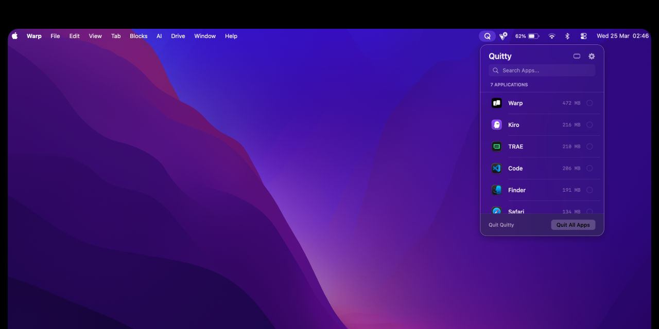This screenshot has height=329, width=659.
Task: Click the Code app name text
Action: [x=515, y=168]
